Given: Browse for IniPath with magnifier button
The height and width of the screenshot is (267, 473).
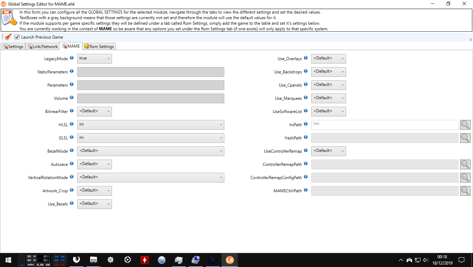Looking at the screenshot, I should [x=465, y=125].
